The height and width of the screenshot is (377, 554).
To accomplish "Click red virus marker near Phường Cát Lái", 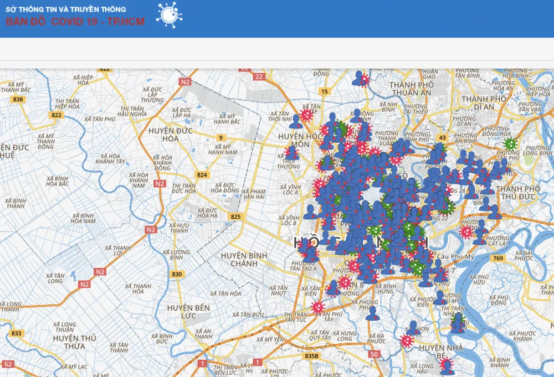I will (466, 232).
